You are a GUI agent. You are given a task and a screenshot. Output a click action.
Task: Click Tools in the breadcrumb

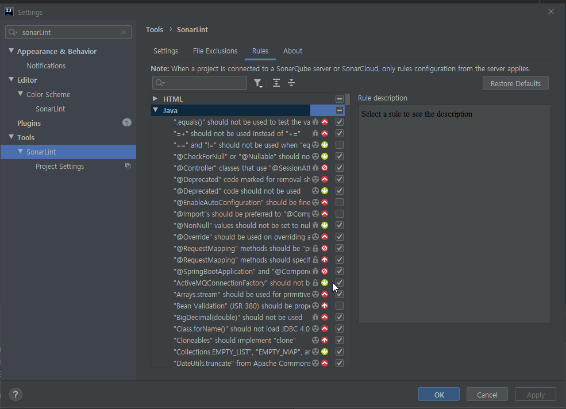[x=155, y=30]
